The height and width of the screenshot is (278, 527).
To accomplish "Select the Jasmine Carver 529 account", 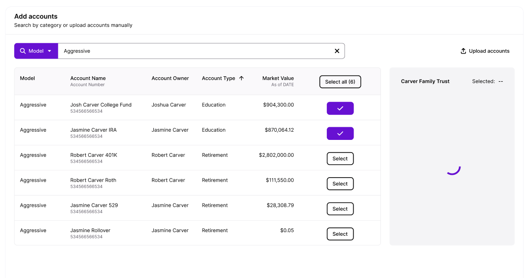I will pyautogui.click(x=340, y=209).
